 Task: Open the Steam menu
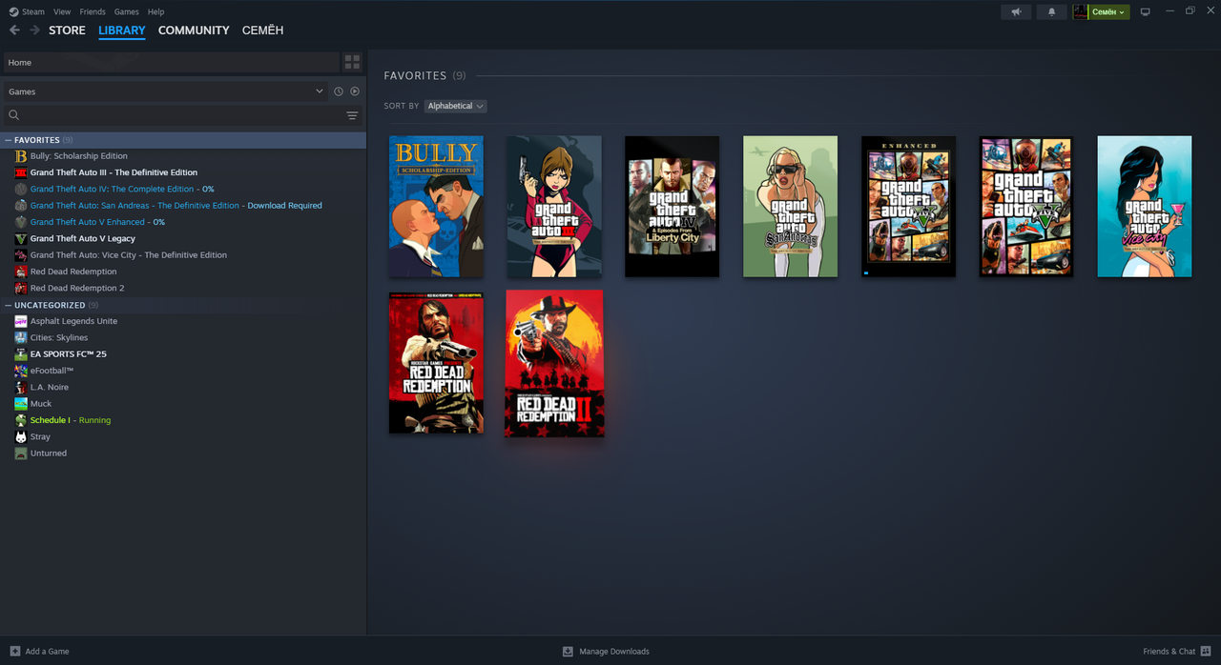pos(33,11)
